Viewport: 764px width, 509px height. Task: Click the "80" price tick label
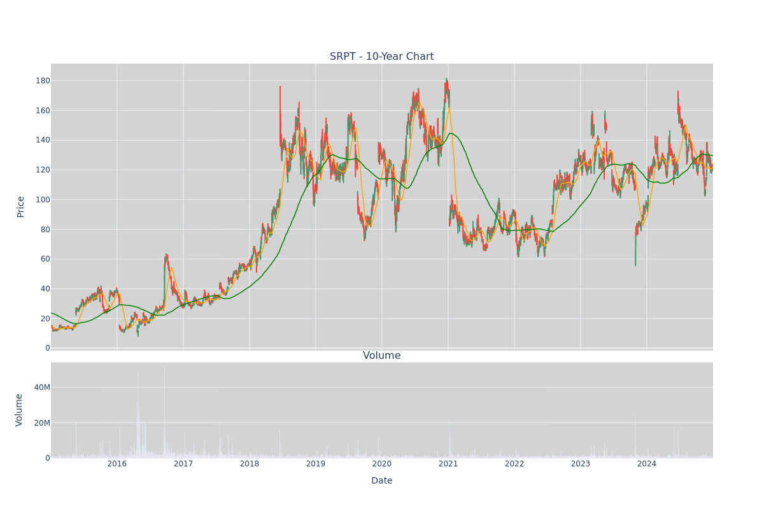pyautogui.click(x=45, y=229)
